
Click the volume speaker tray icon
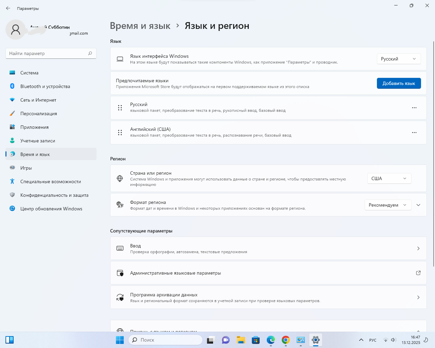(x=393, y=340)
